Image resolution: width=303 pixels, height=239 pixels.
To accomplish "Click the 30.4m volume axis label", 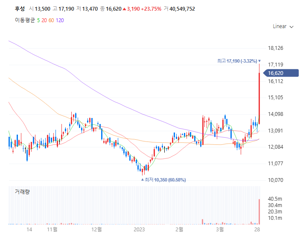I will (275, 205).
